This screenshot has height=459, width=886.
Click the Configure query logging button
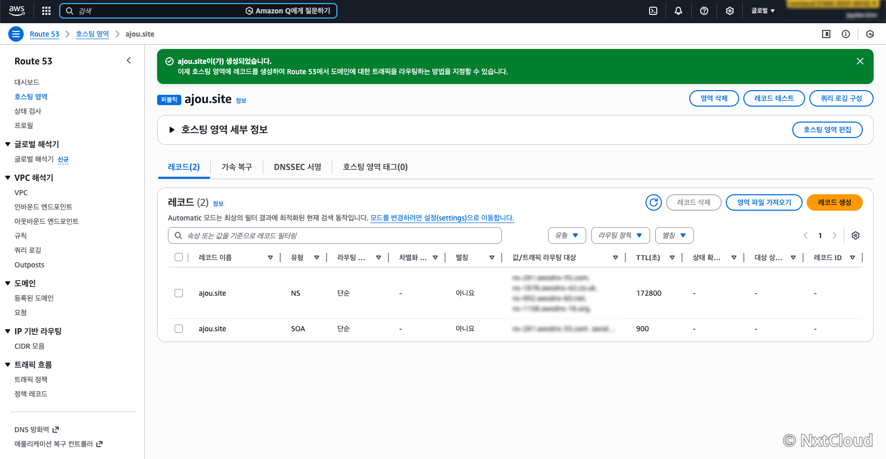tap(841, 98)
